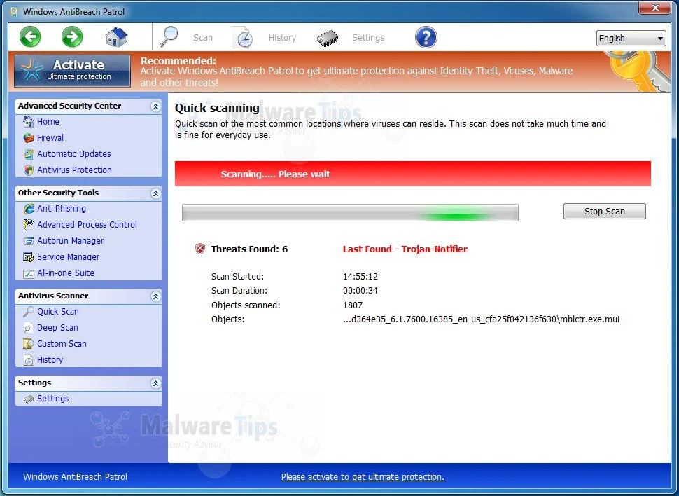679x496 pixels.
Task: Open Custom Scan sidebar link
Action: click(62, 343)
